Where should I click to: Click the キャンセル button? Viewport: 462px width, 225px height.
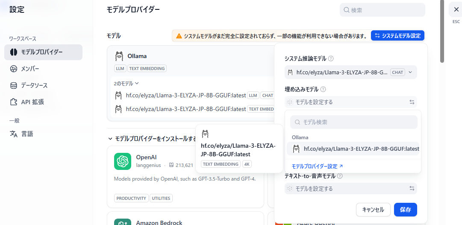tap(373, 210)
